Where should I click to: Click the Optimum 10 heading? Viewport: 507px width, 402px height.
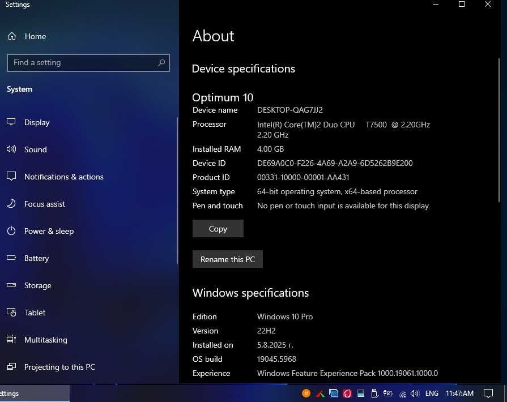click(x=223, y=97)
